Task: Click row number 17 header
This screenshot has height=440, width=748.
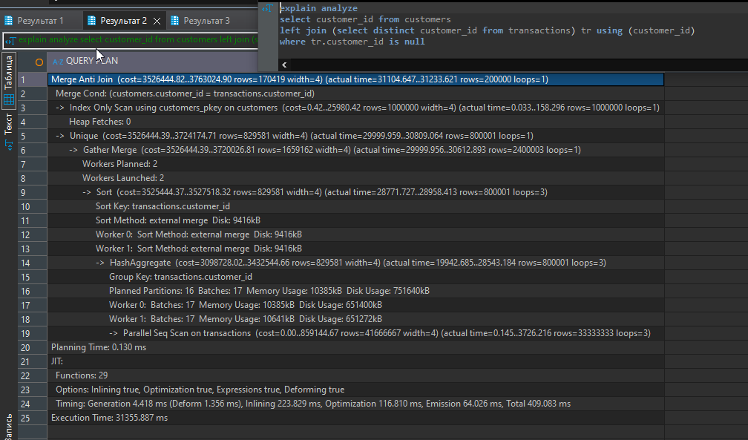Action: click(x=33, y=305)
